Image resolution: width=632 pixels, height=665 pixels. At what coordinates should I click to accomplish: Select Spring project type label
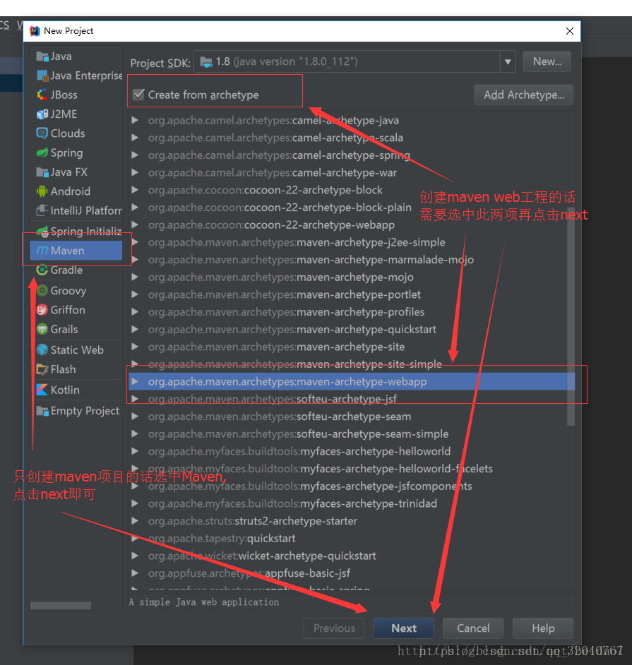(x=66, y=153)
